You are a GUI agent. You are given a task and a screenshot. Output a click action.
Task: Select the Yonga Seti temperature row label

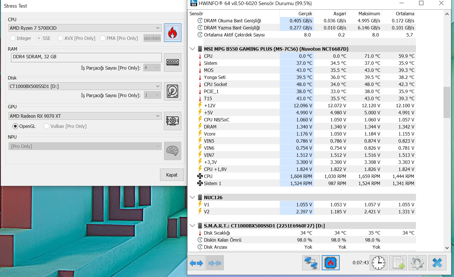pos(215,77)
